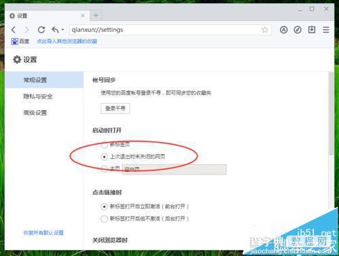Click the 关闭浏览器时 section heading
Image resolution: width=339 pixels, height=256 pixels.
pos(110,240)
